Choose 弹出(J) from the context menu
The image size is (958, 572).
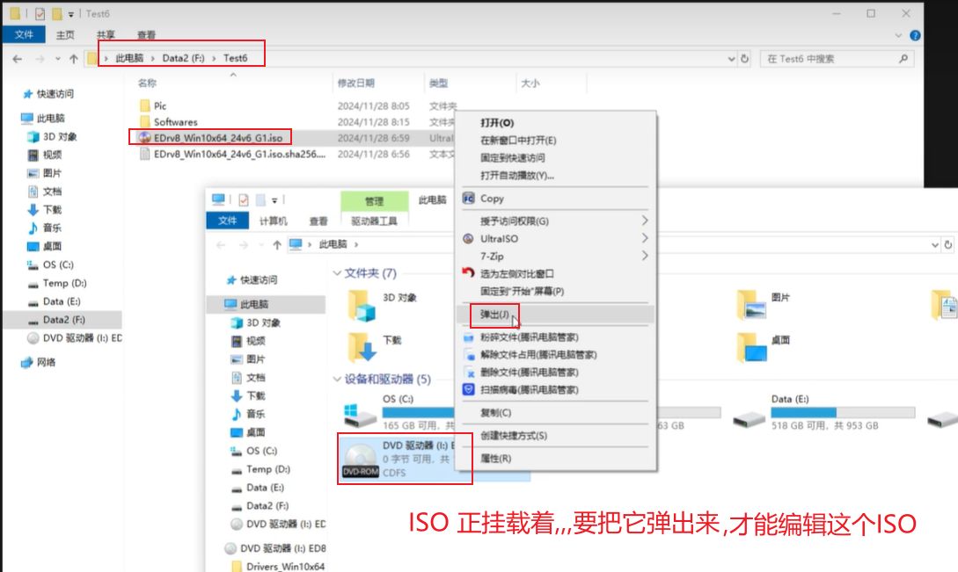coord(494,315)
